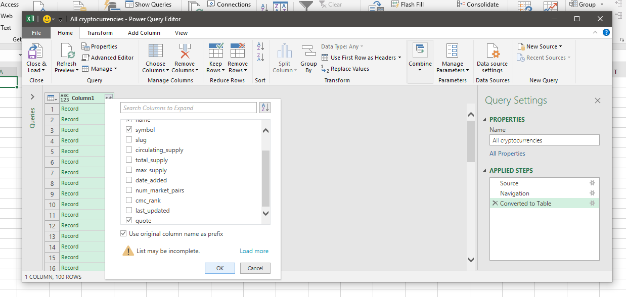The image size is (626, 297).
Task: Click the Refresh Preview icon
Action: (x=67, y=52)
